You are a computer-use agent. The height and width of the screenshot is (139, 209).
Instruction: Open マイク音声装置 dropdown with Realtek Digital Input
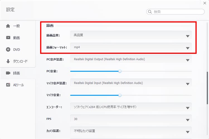131,83
